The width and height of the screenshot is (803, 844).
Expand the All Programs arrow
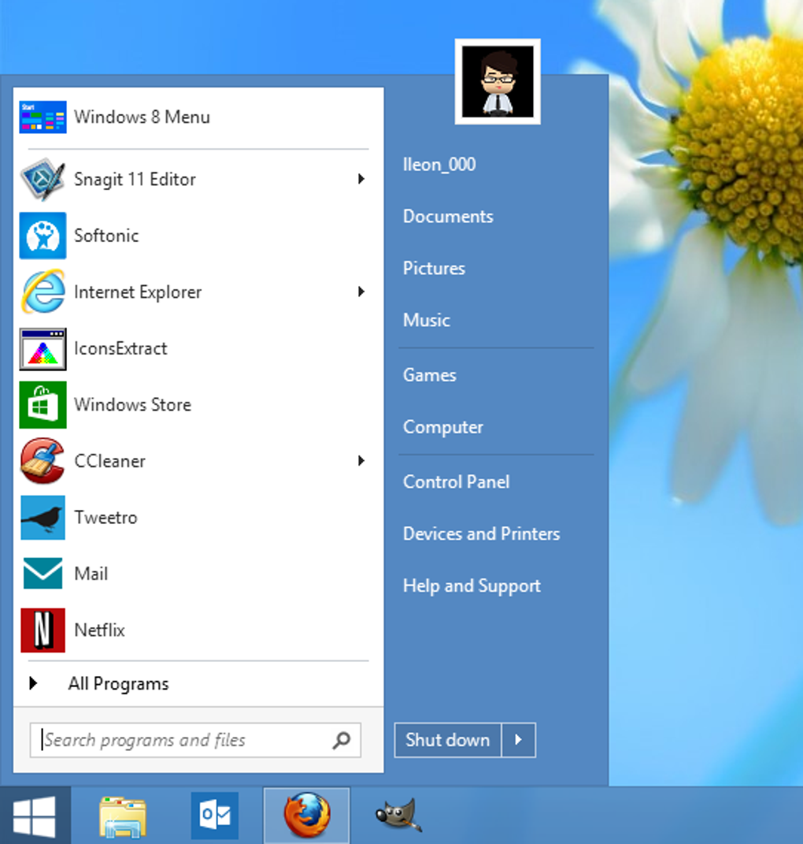tap(33, 683)
